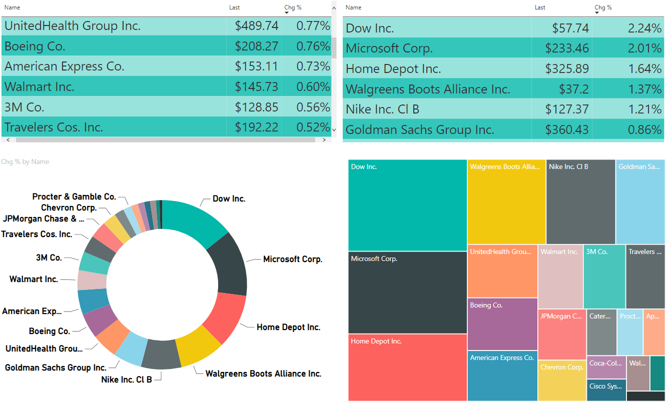Screen dimensions: 668x402
Task: Click Name column header in right table
Action: pos(353,7)
